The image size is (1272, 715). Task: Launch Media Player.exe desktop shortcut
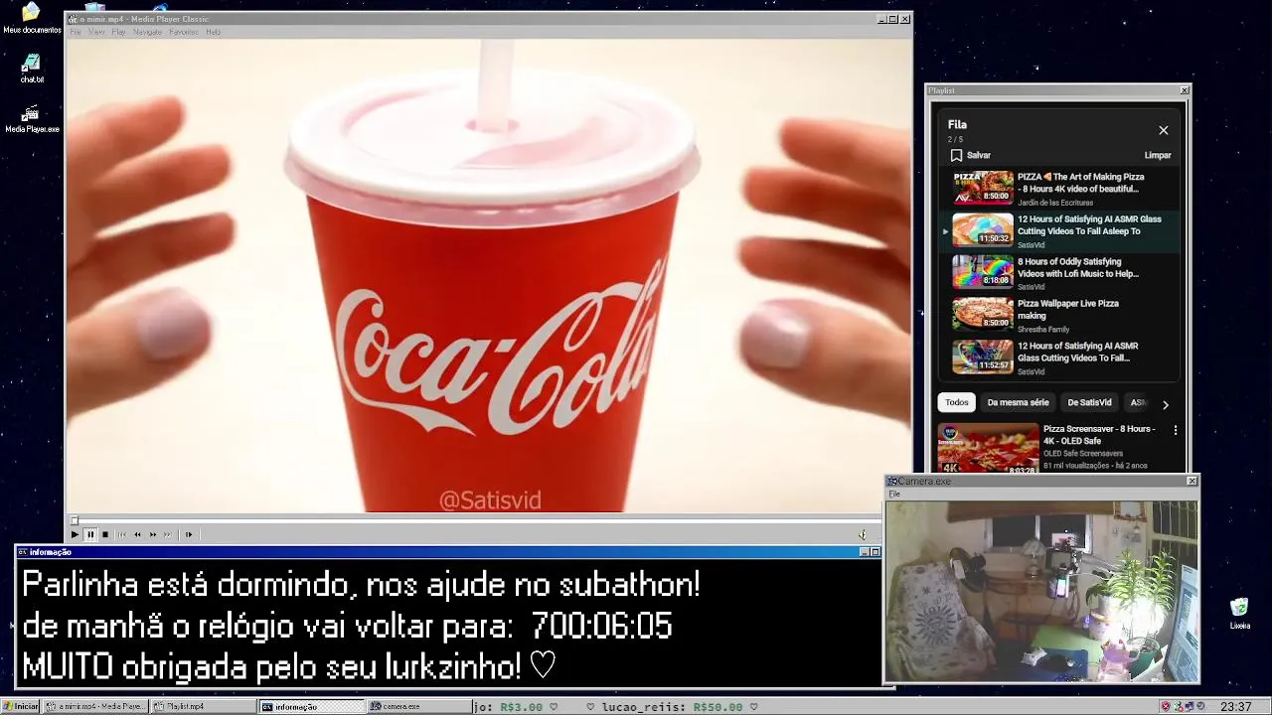[x=32, y=119]
